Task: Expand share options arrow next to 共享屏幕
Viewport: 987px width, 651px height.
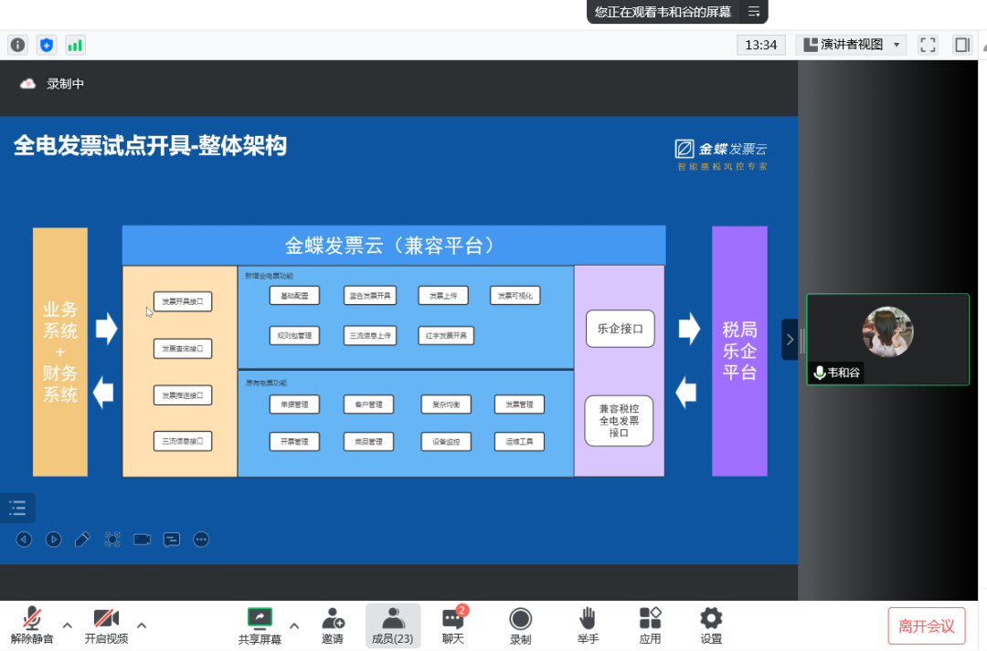Action: [294, 625]
